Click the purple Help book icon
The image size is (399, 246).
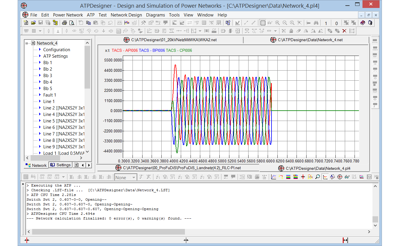[x=362, y=23]
